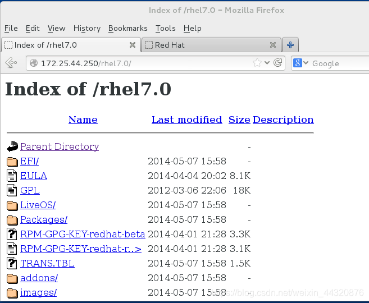Open the EFI/ directory link
Viewport: 369px width, 303px height.
29,161
